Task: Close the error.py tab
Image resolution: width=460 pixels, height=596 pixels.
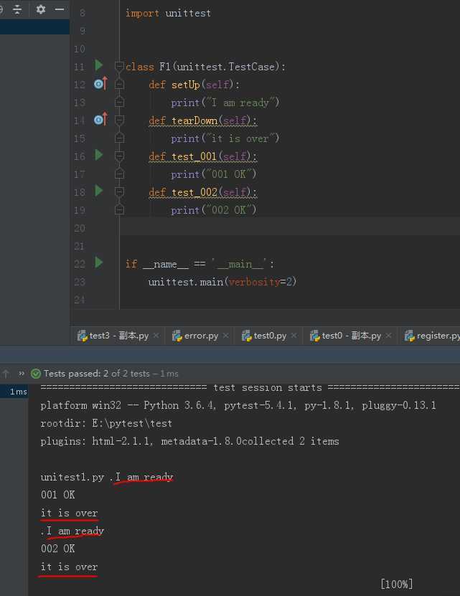Action: [225, 336]
